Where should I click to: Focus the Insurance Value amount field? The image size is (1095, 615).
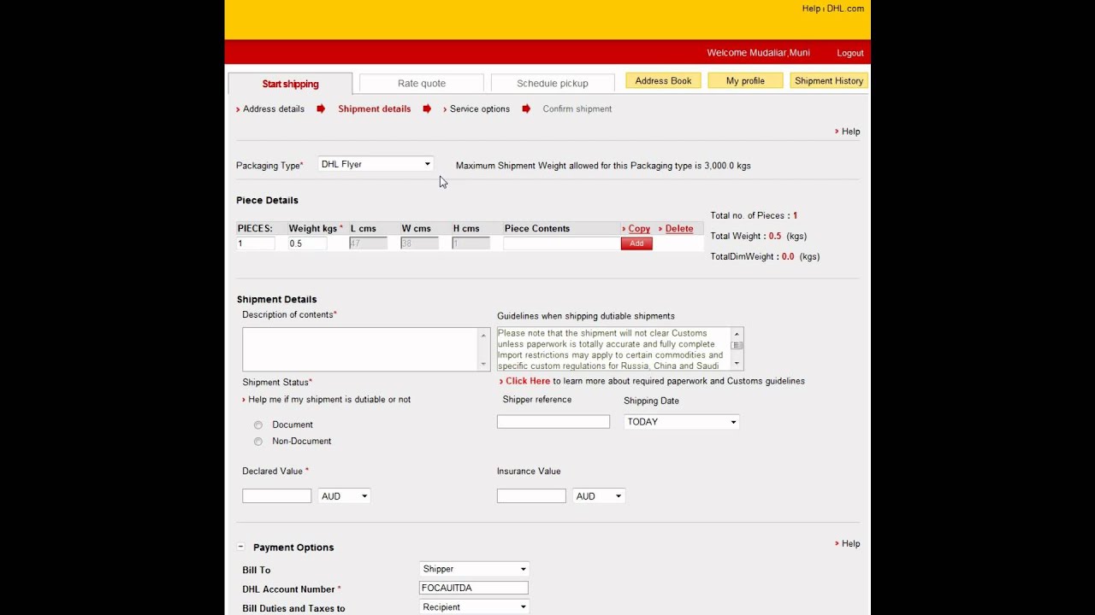[x=531, y=496]
